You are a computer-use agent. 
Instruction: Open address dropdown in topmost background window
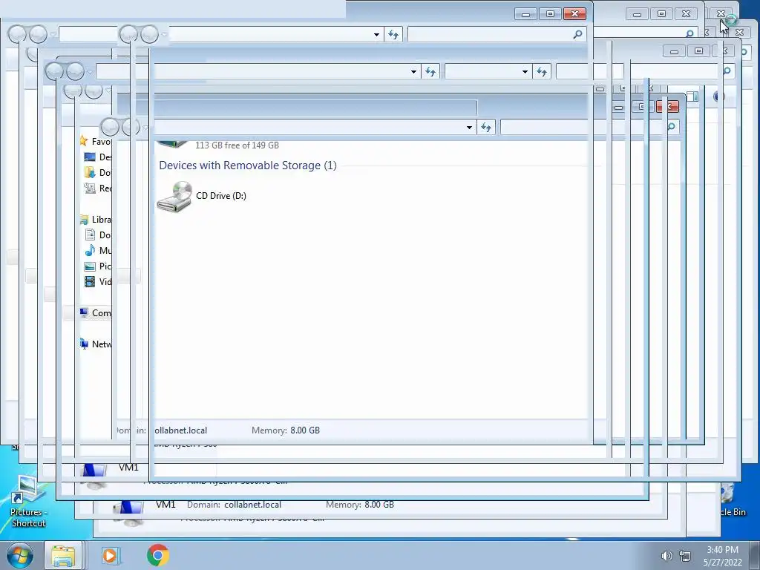point(376,34)
